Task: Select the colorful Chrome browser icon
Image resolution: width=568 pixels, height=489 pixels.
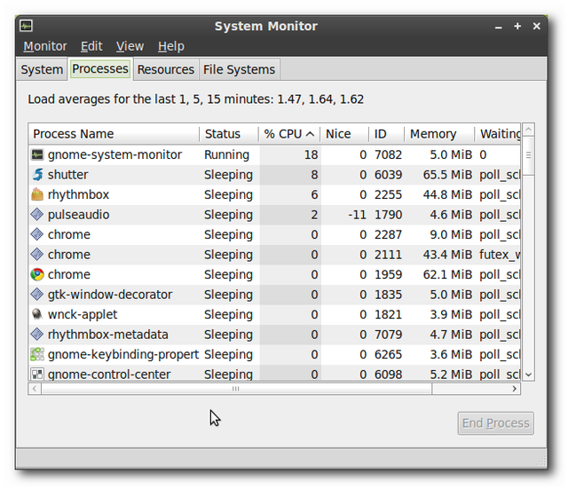Action: [37, 274]
